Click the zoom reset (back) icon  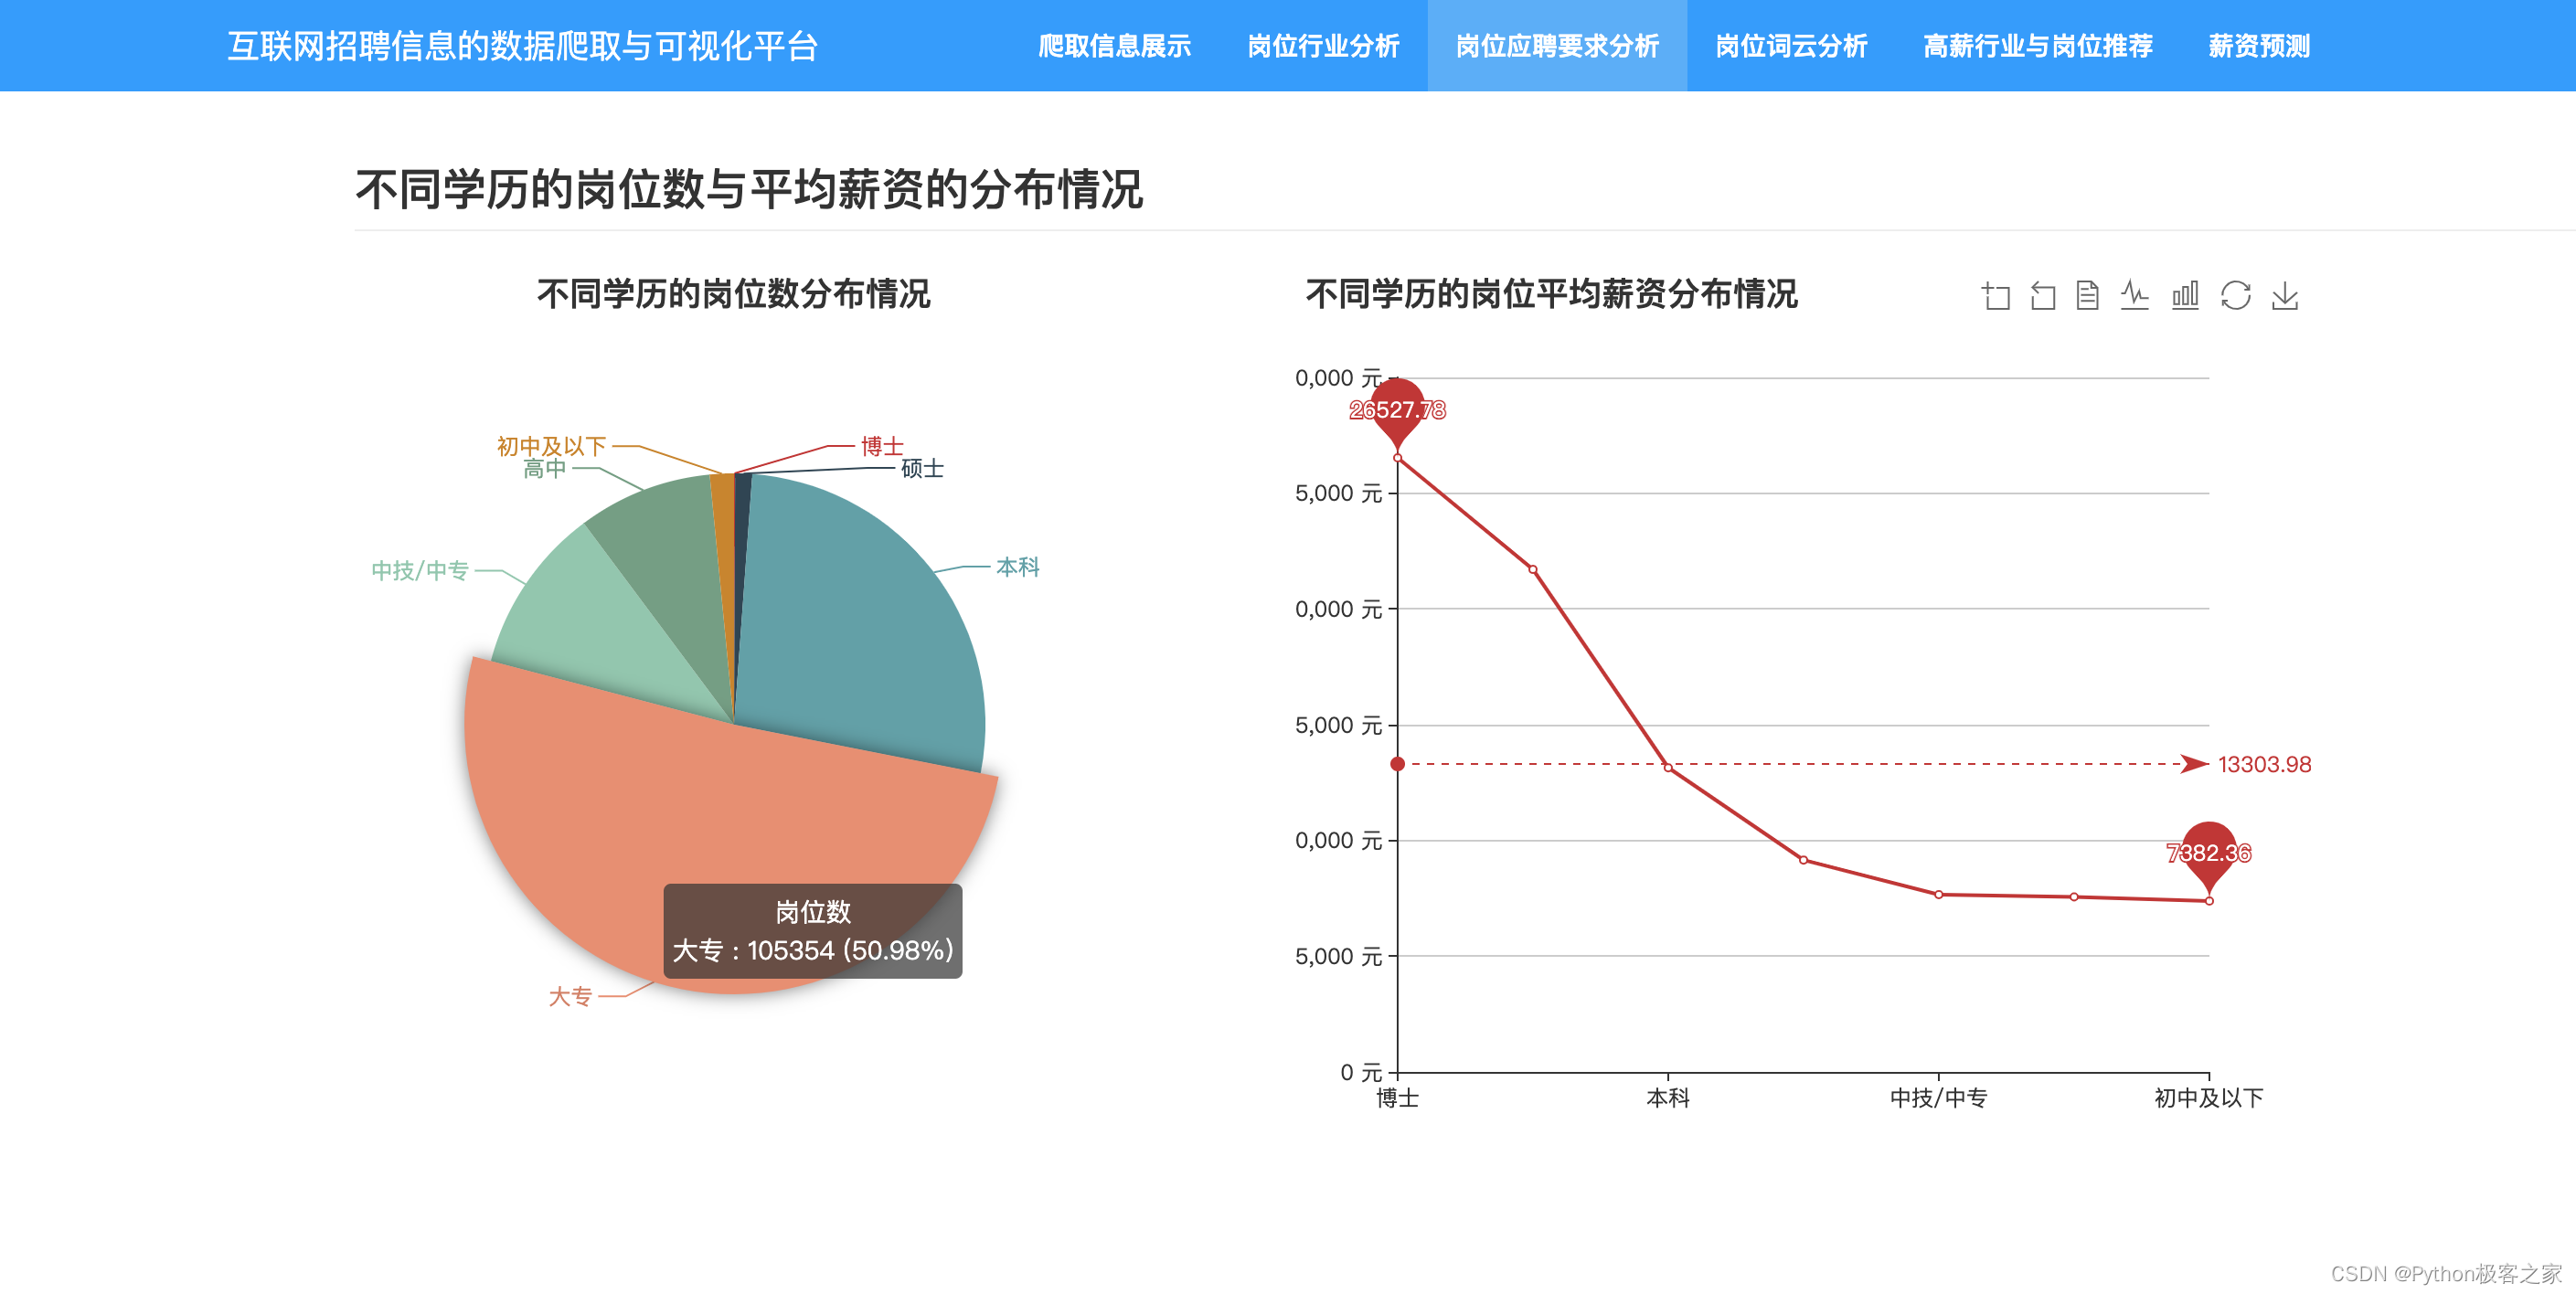2042,296
